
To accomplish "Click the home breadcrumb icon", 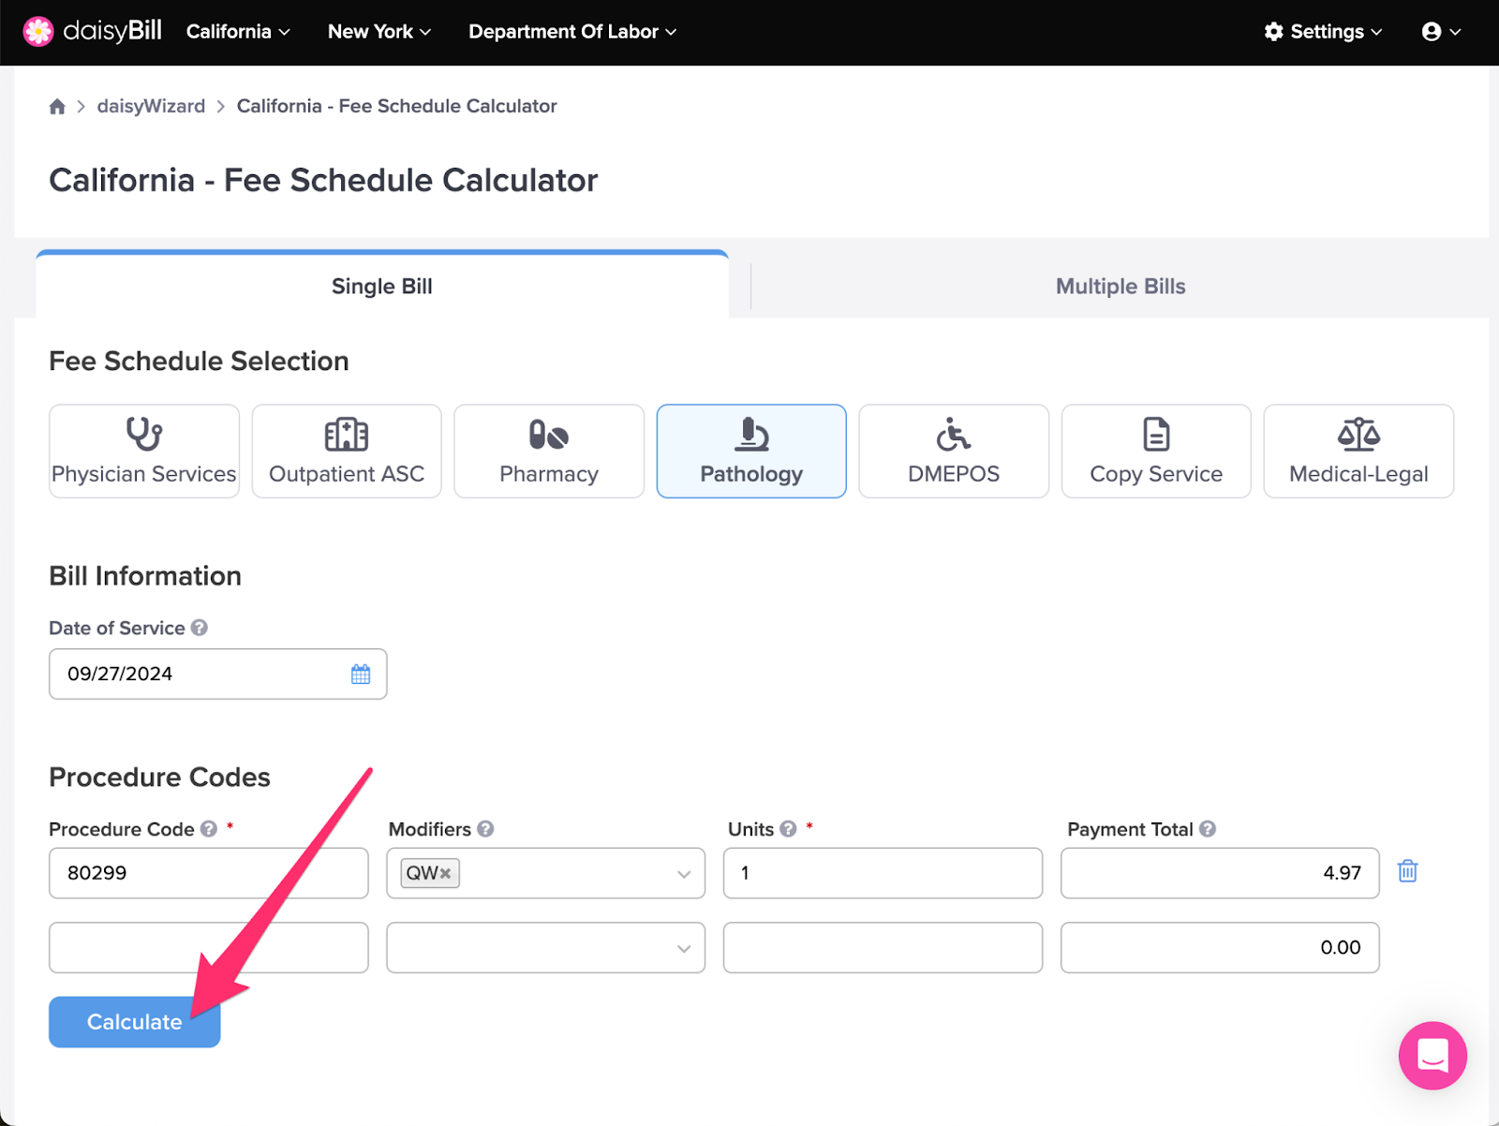I will pos(57,107).
